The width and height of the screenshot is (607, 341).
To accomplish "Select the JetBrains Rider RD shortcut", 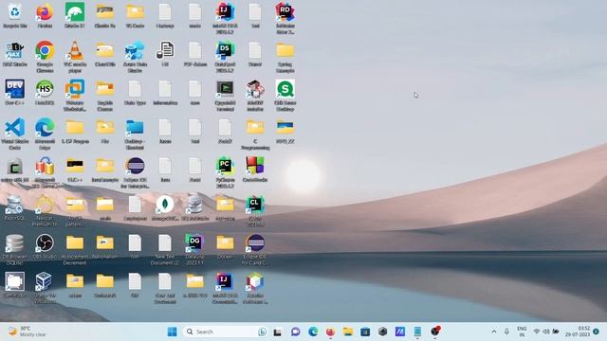I will (x=285, y=19).
